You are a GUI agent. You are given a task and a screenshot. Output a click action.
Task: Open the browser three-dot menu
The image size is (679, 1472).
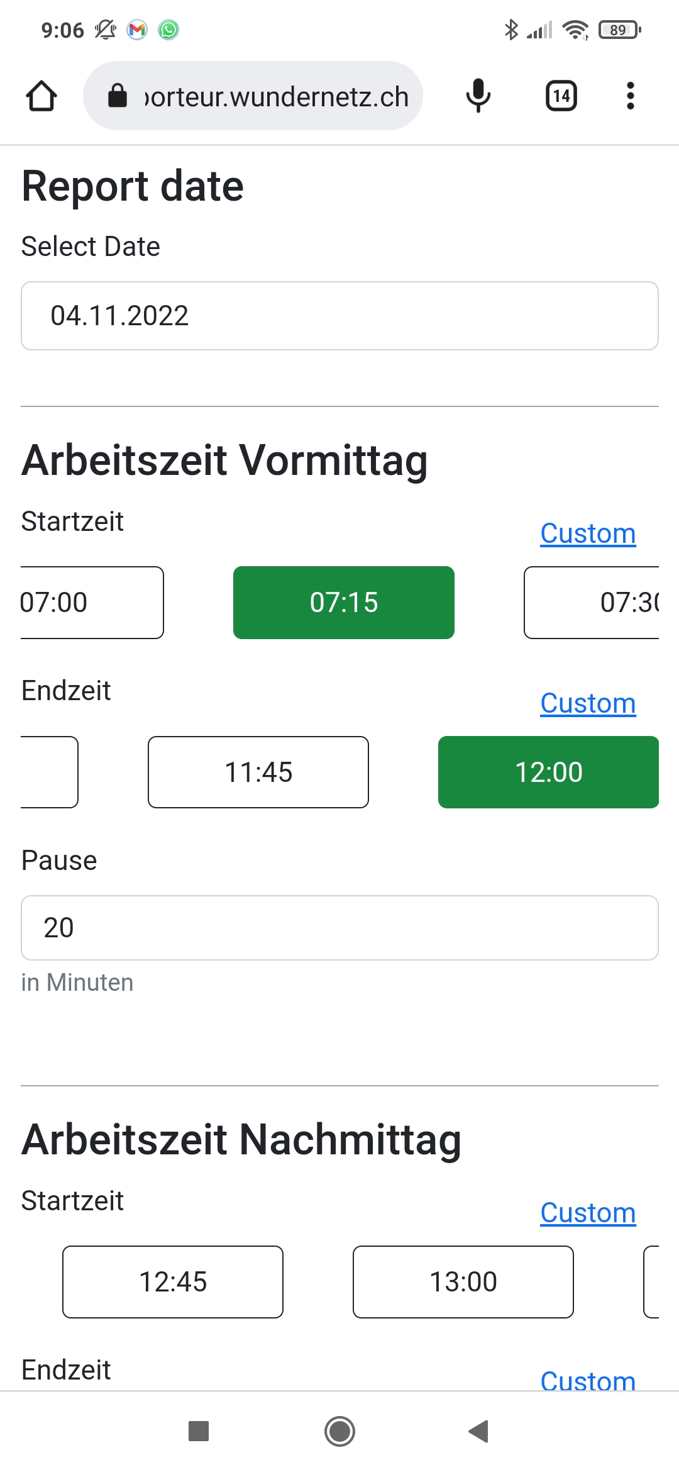tap(630, 96)
